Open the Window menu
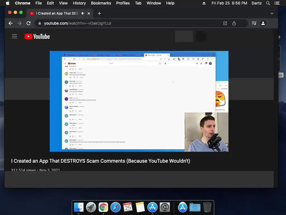Image resolution: width=286 pixels, height=215 pixels. pos(154,3)
